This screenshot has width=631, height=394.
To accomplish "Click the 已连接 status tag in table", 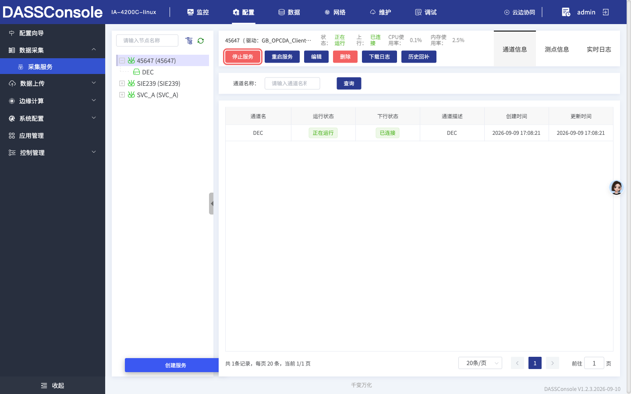I will 388,133.
